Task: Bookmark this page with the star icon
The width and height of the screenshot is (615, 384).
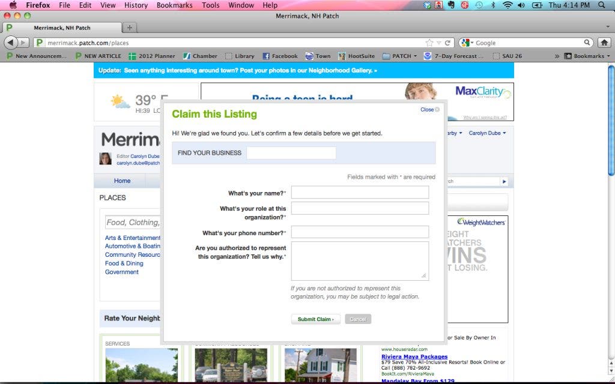Action: pos(429,43)
